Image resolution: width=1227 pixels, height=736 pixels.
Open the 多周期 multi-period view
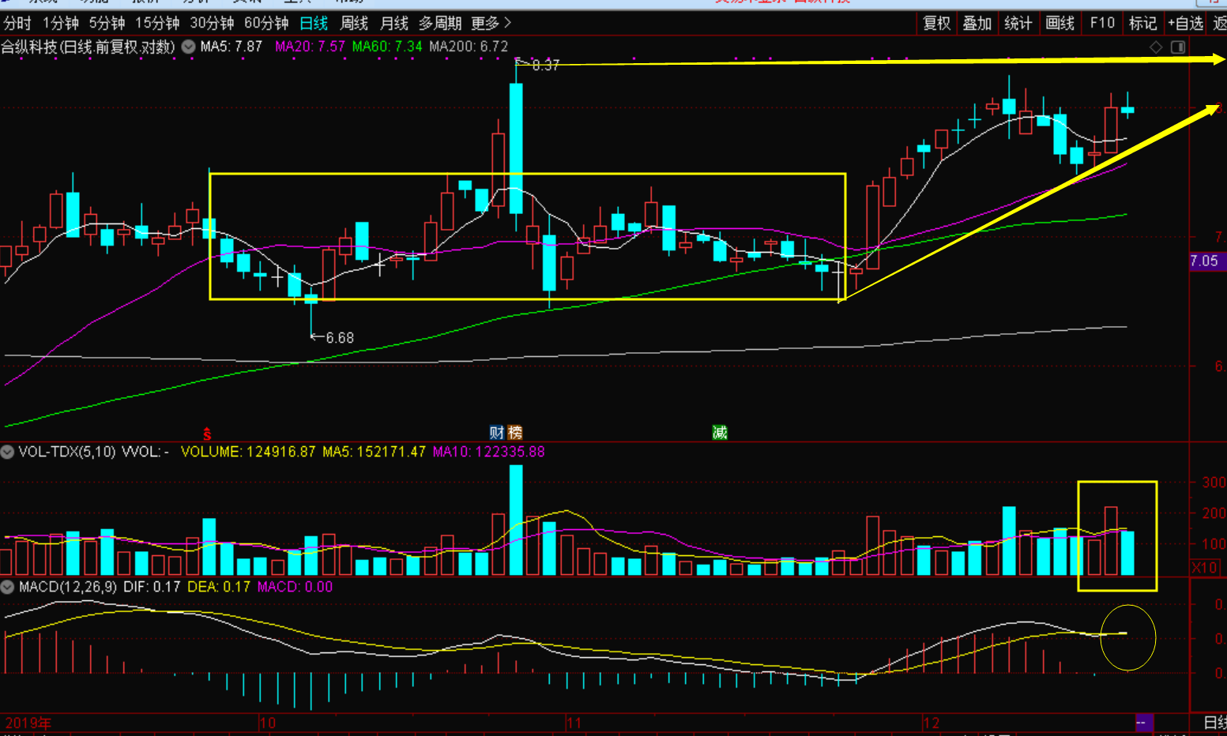coord(440,24)
